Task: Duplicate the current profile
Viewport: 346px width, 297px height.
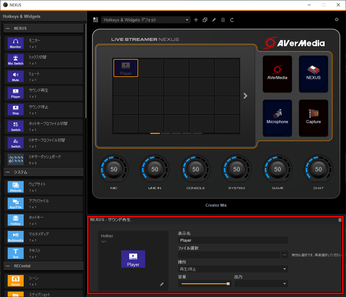Action: point(205,20)
